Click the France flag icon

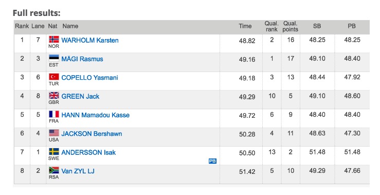[x=54, y=114]
